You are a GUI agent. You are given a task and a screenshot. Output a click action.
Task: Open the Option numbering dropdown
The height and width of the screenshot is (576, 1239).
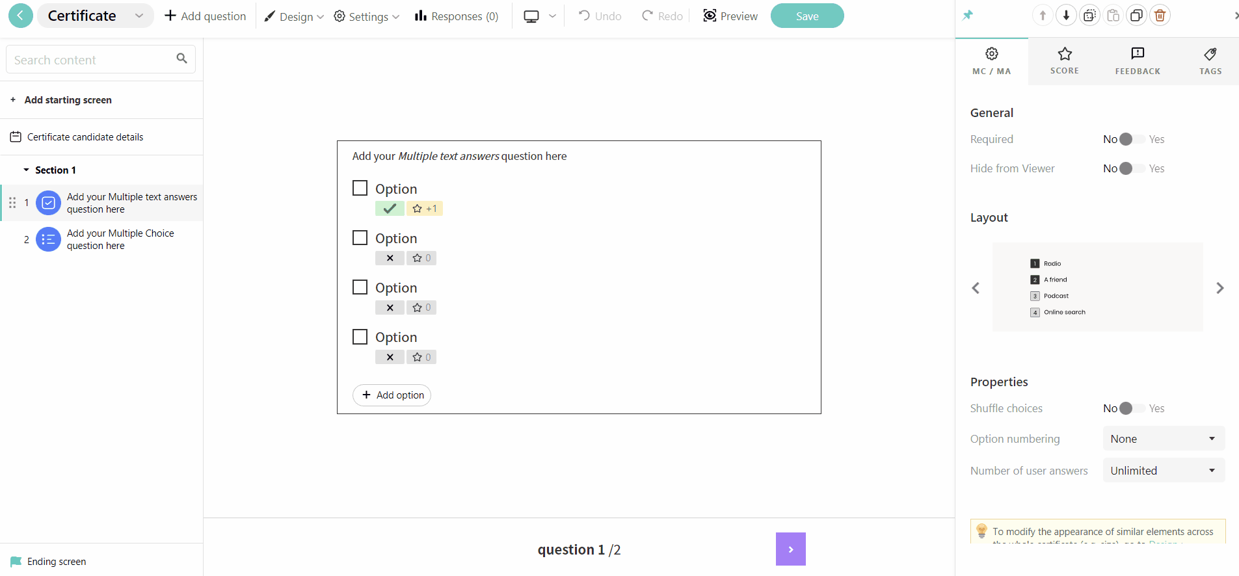click(1164, 438)
